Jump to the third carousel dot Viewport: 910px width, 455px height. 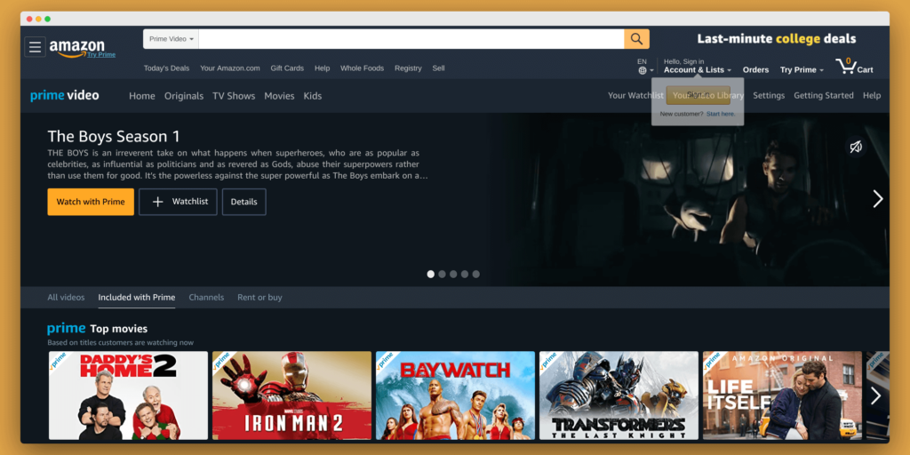pos(453,274)
